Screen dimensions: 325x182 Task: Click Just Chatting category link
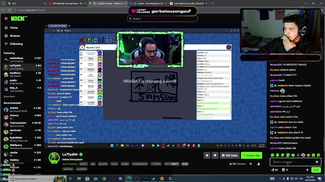[x=70, y=164]
